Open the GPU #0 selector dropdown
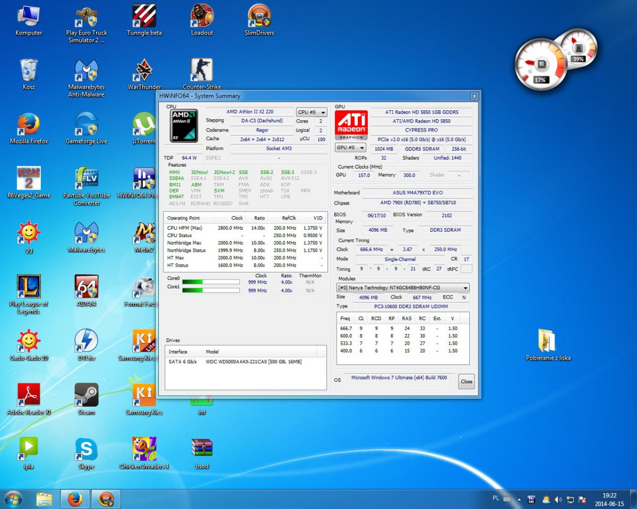This screenshot has height=509, width=637. pos(350,147)
